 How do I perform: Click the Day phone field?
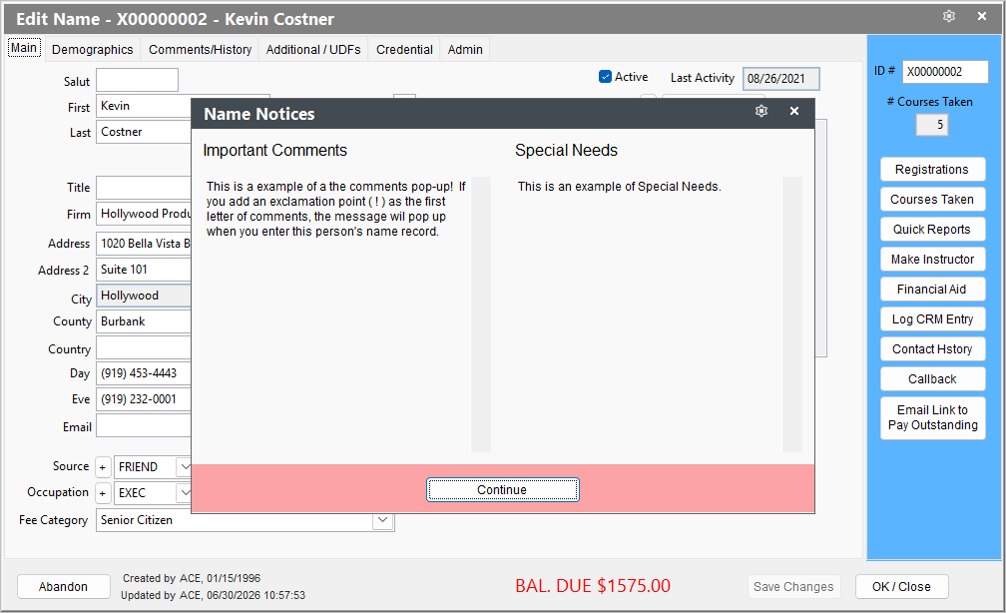tap(144, 373)
